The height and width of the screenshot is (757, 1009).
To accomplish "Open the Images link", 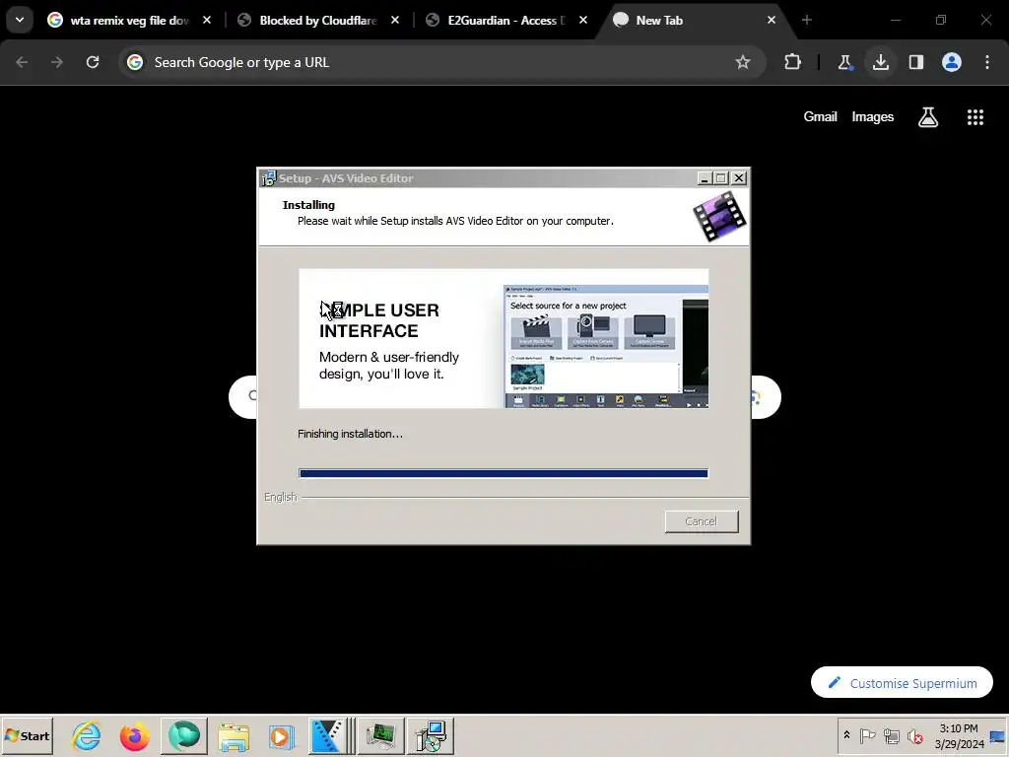I will coord(873,116).
